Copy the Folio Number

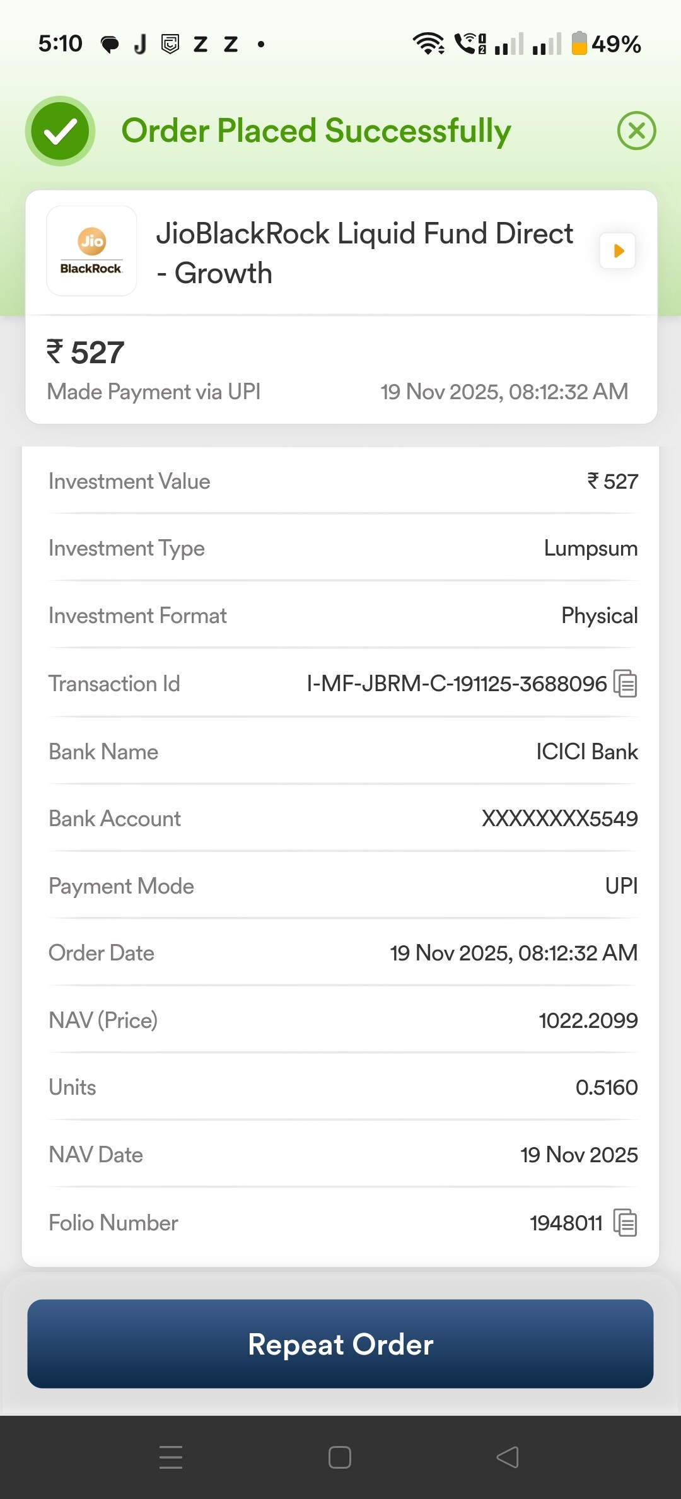[x=626, y=1223]
